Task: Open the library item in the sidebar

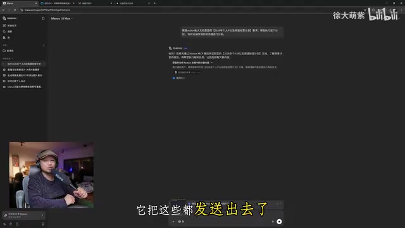Action: pyautogui.click(x=23, y=37)
